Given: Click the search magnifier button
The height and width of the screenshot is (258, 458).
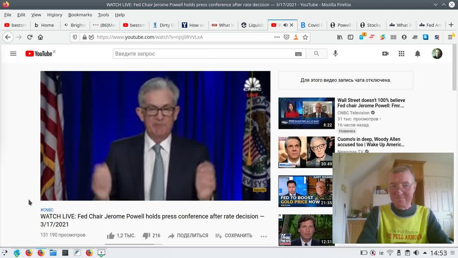Looking at the screenshot, I should point(316,54).
